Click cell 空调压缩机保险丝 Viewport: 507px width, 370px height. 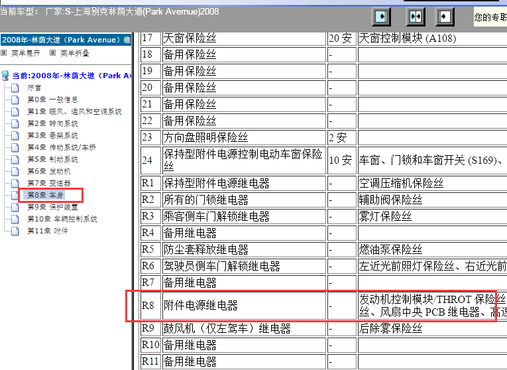432,184
